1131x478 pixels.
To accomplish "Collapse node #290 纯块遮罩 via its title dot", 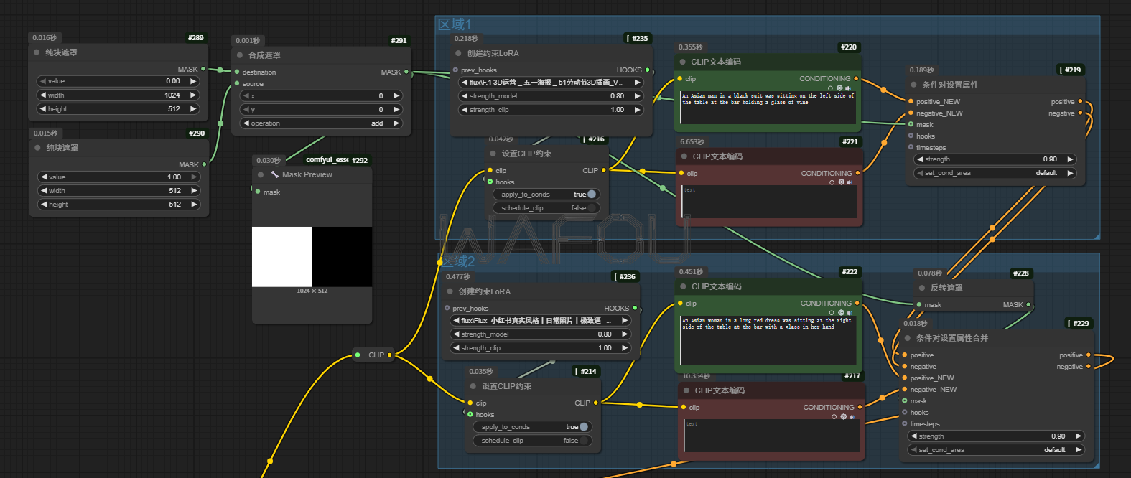I will [37, 148].
